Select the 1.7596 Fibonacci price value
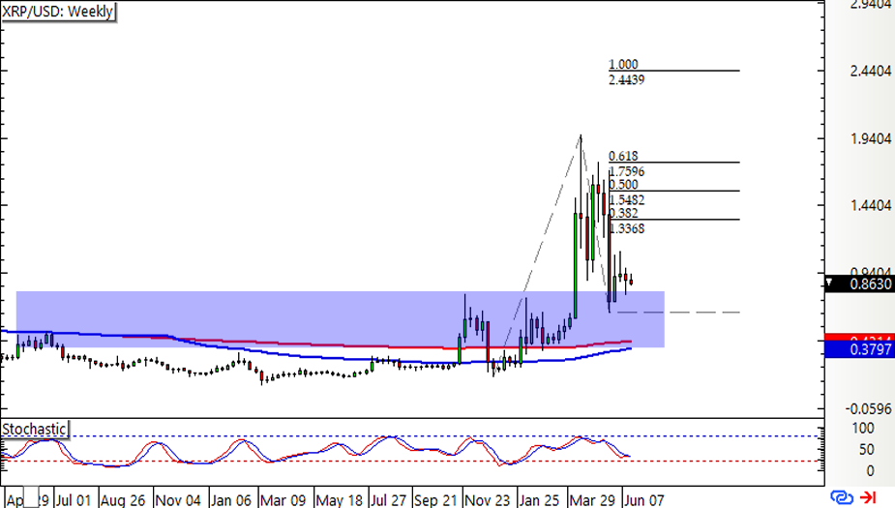Image resolution: width=895 pixels, height=508 pixels. click(x=627, y=171)
